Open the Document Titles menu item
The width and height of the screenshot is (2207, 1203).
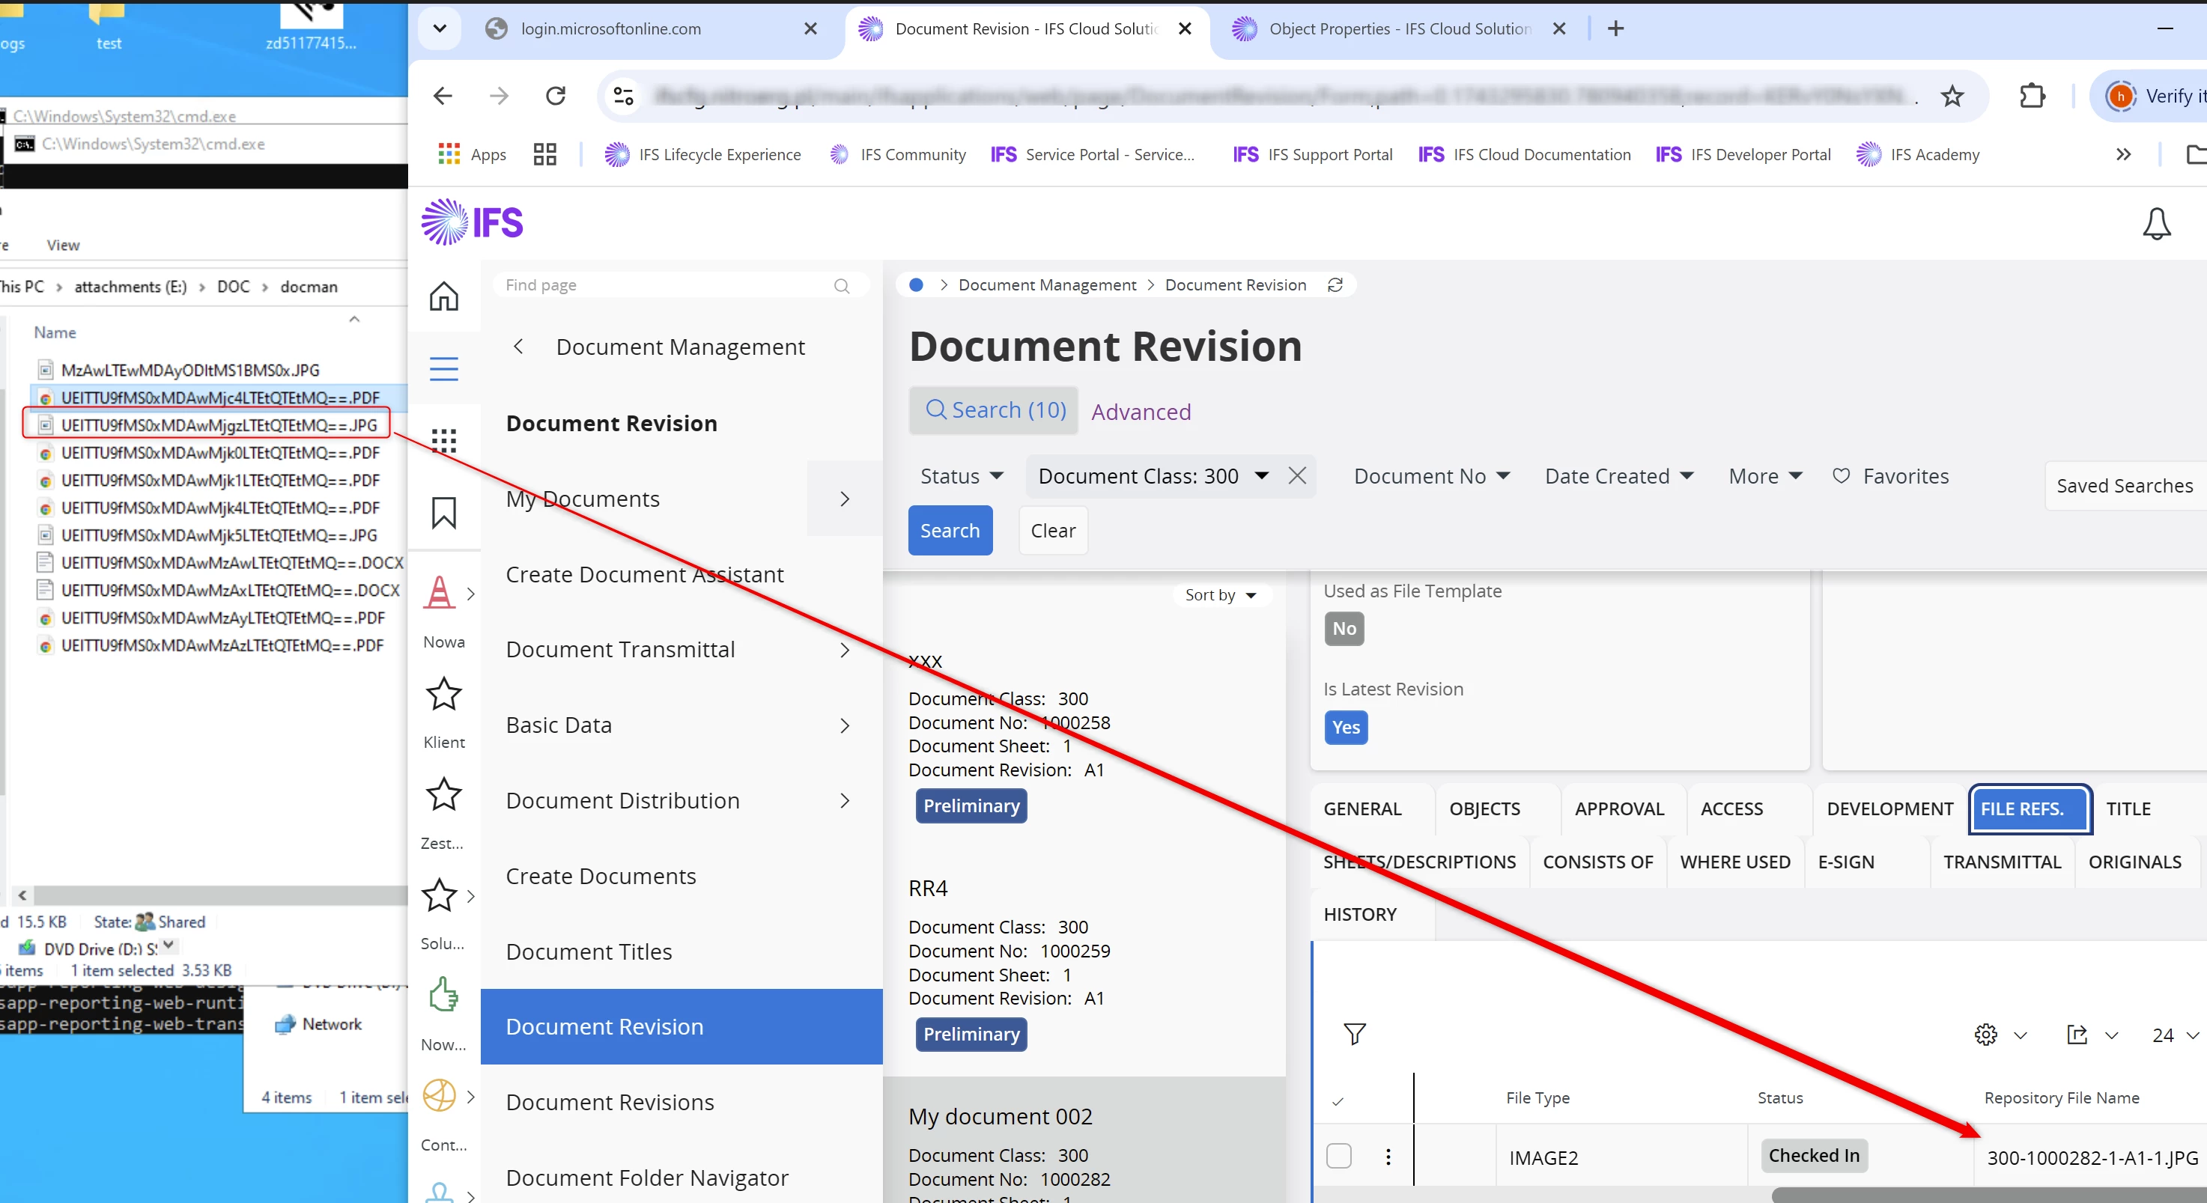pyautogui.click(x=589, y=951)
